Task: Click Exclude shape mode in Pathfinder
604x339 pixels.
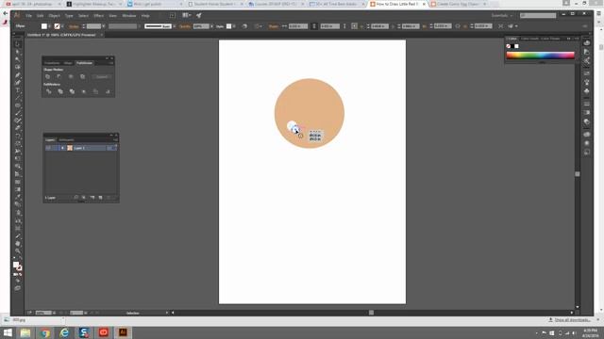Action: tap(82, 76)
